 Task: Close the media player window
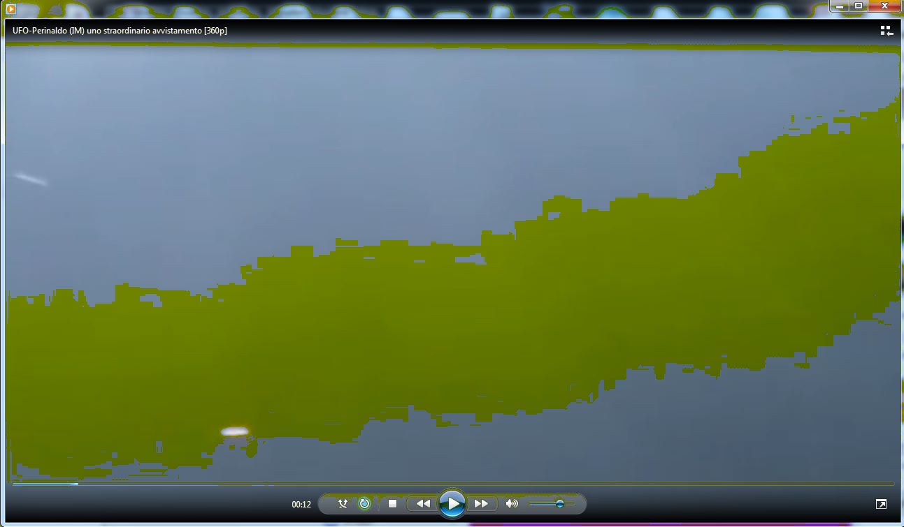click(x=885, y=6)
